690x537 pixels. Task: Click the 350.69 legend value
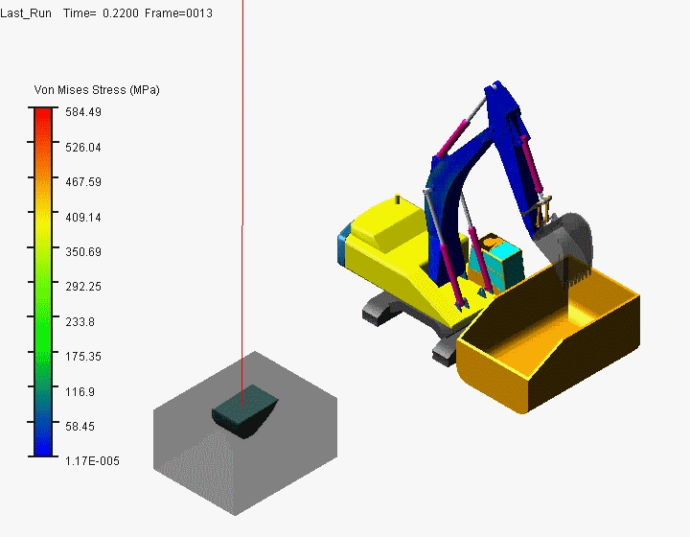[x=83, y=252]
